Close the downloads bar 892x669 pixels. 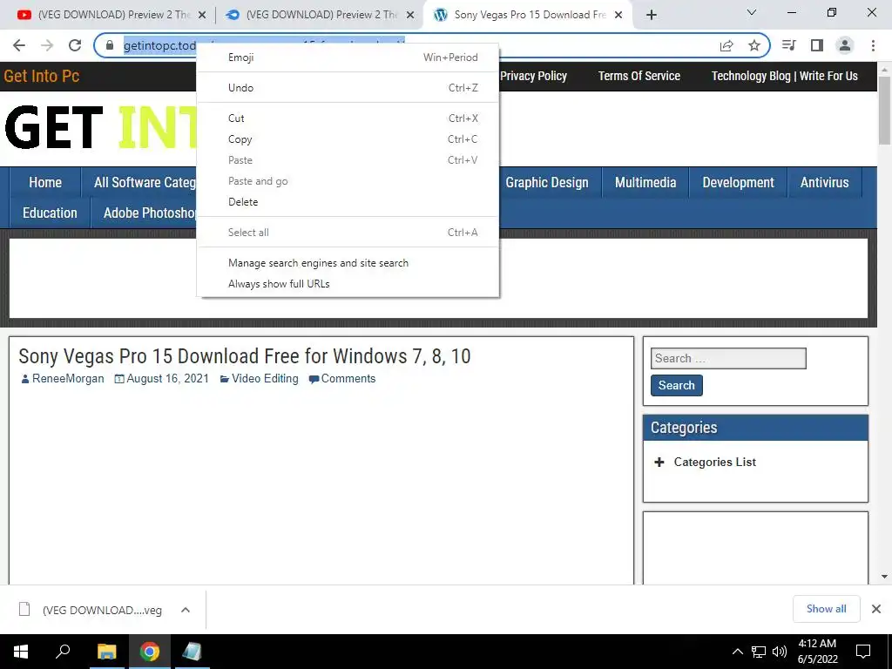(876, 609)
